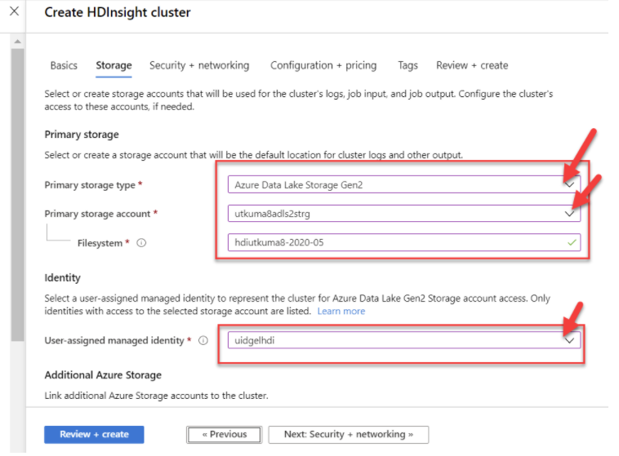
Task: Expand the User-assigned managed identity dropdown
Action: tap(570, 340)
